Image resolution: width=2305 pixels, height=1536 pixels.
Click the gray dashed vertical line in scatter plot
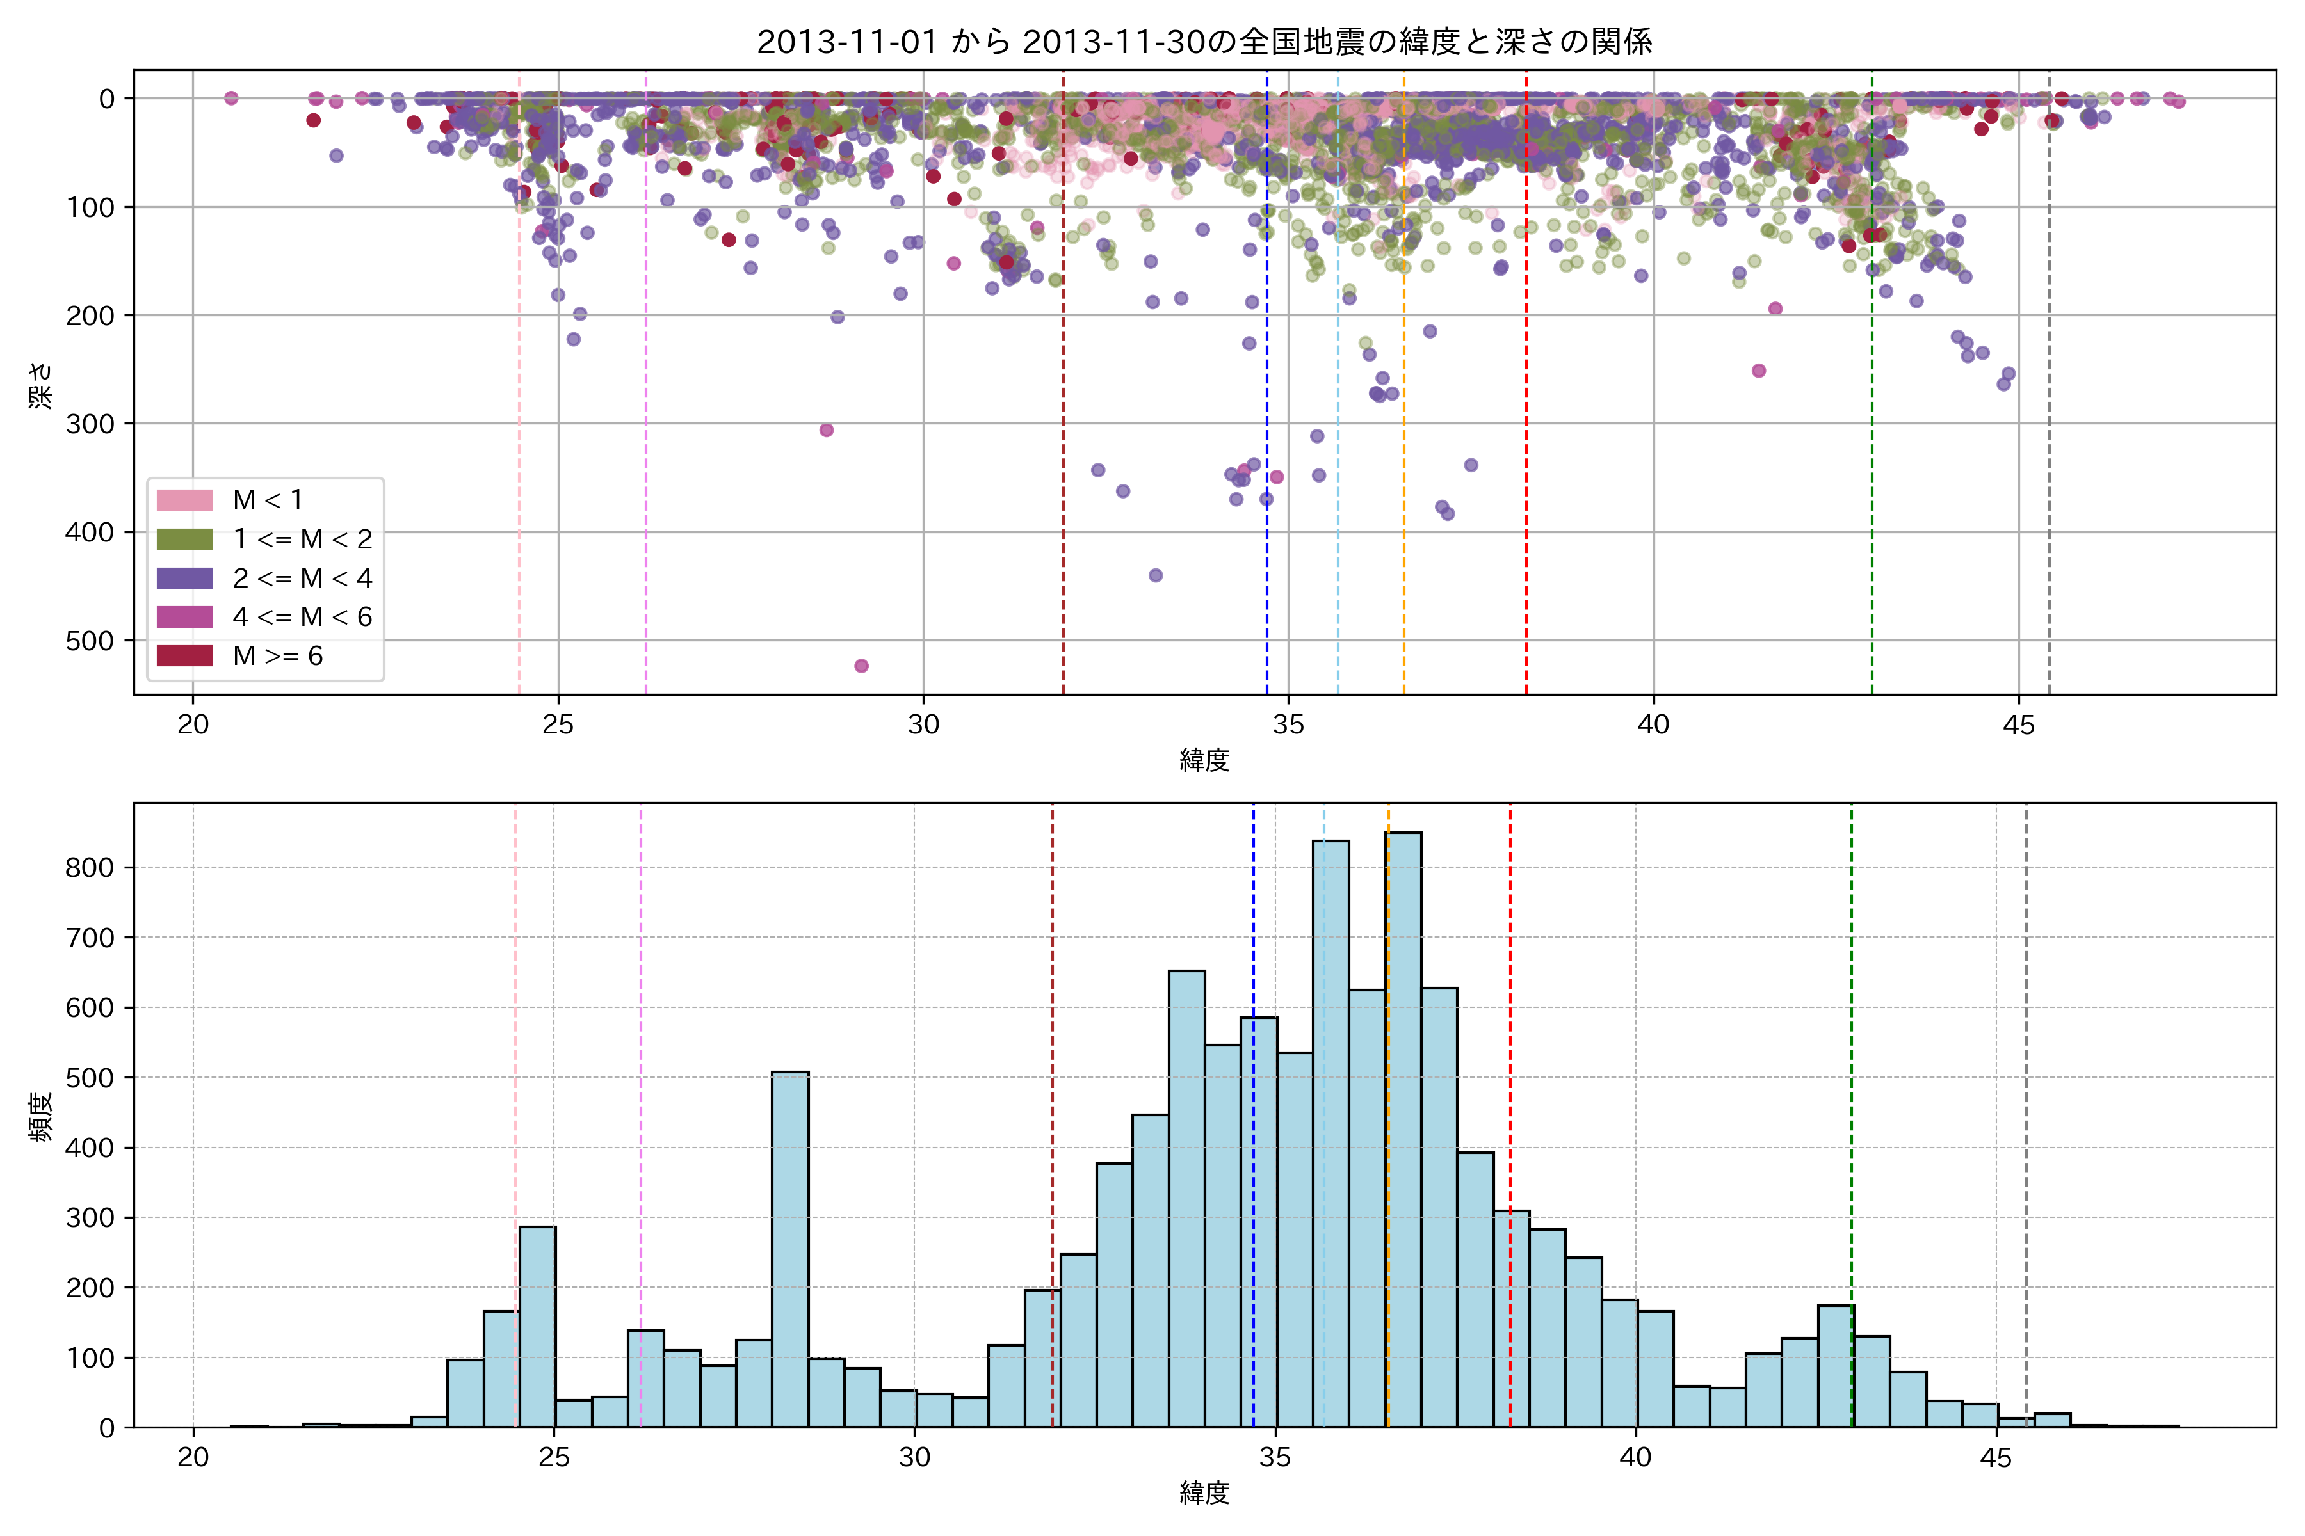2050,392
